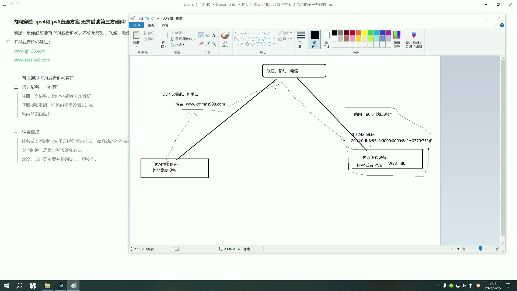The width and height of the screenshot is (517, 291).
Task: Click the zoom-in plus button in status bar
Action: (x=497, y=249)
